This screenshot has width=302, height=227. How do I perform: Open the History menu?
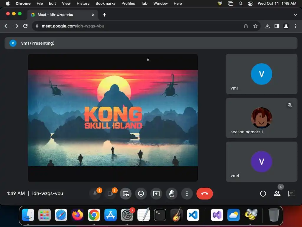[83, 4]
